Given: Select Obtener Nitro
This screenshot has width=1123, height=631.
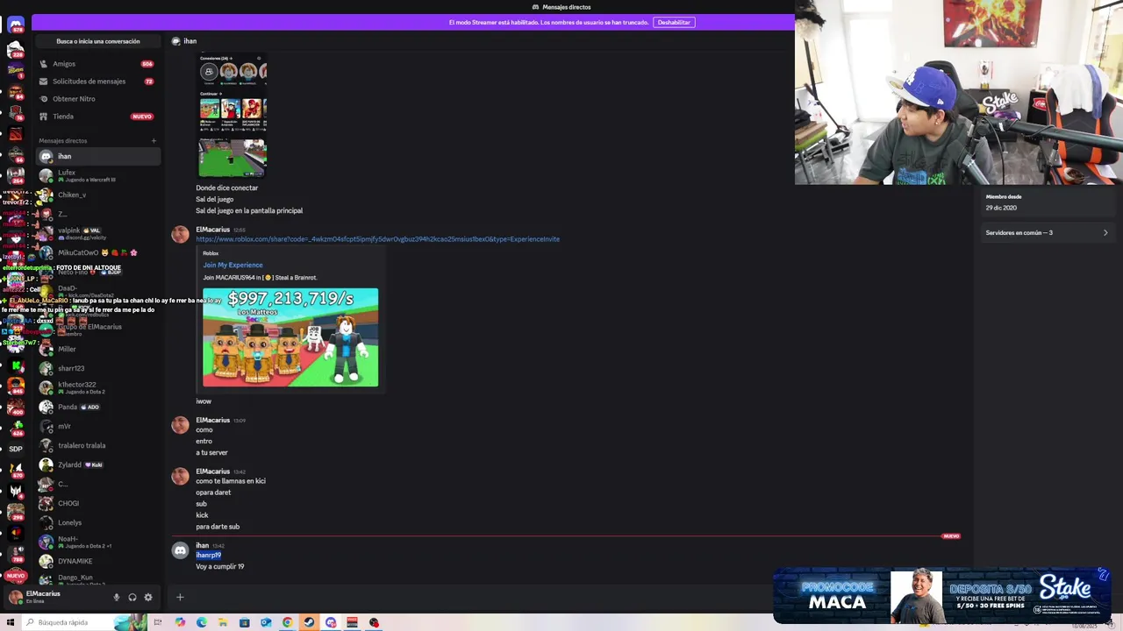Looking at the screenshot, I should [97, 99].
